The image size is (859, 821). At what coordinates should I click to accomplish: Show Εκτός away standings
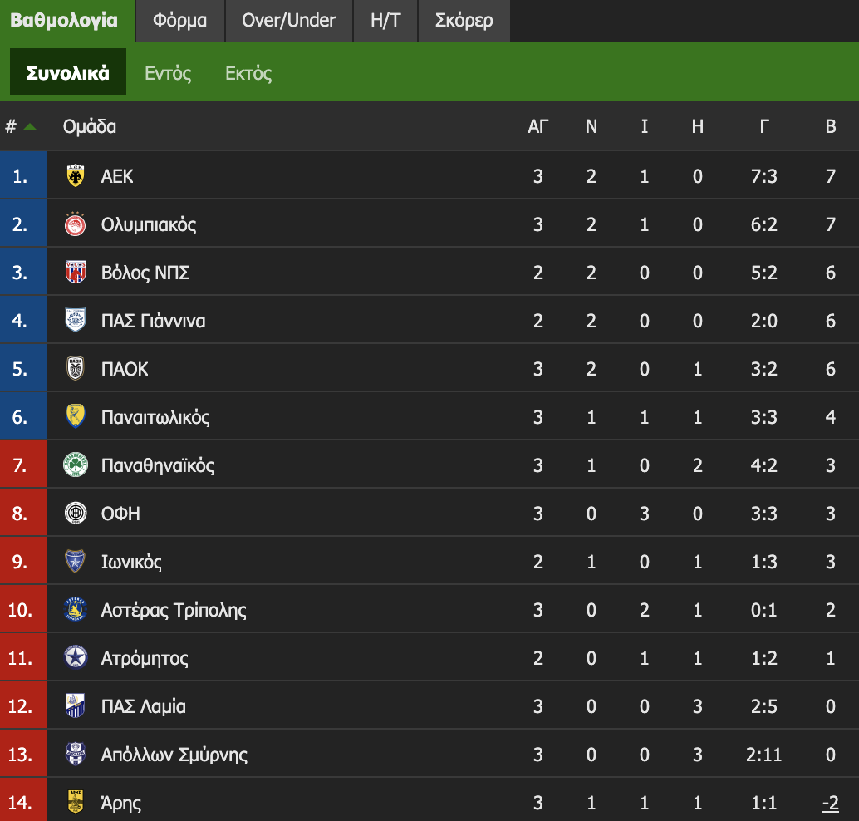point(248,73)
